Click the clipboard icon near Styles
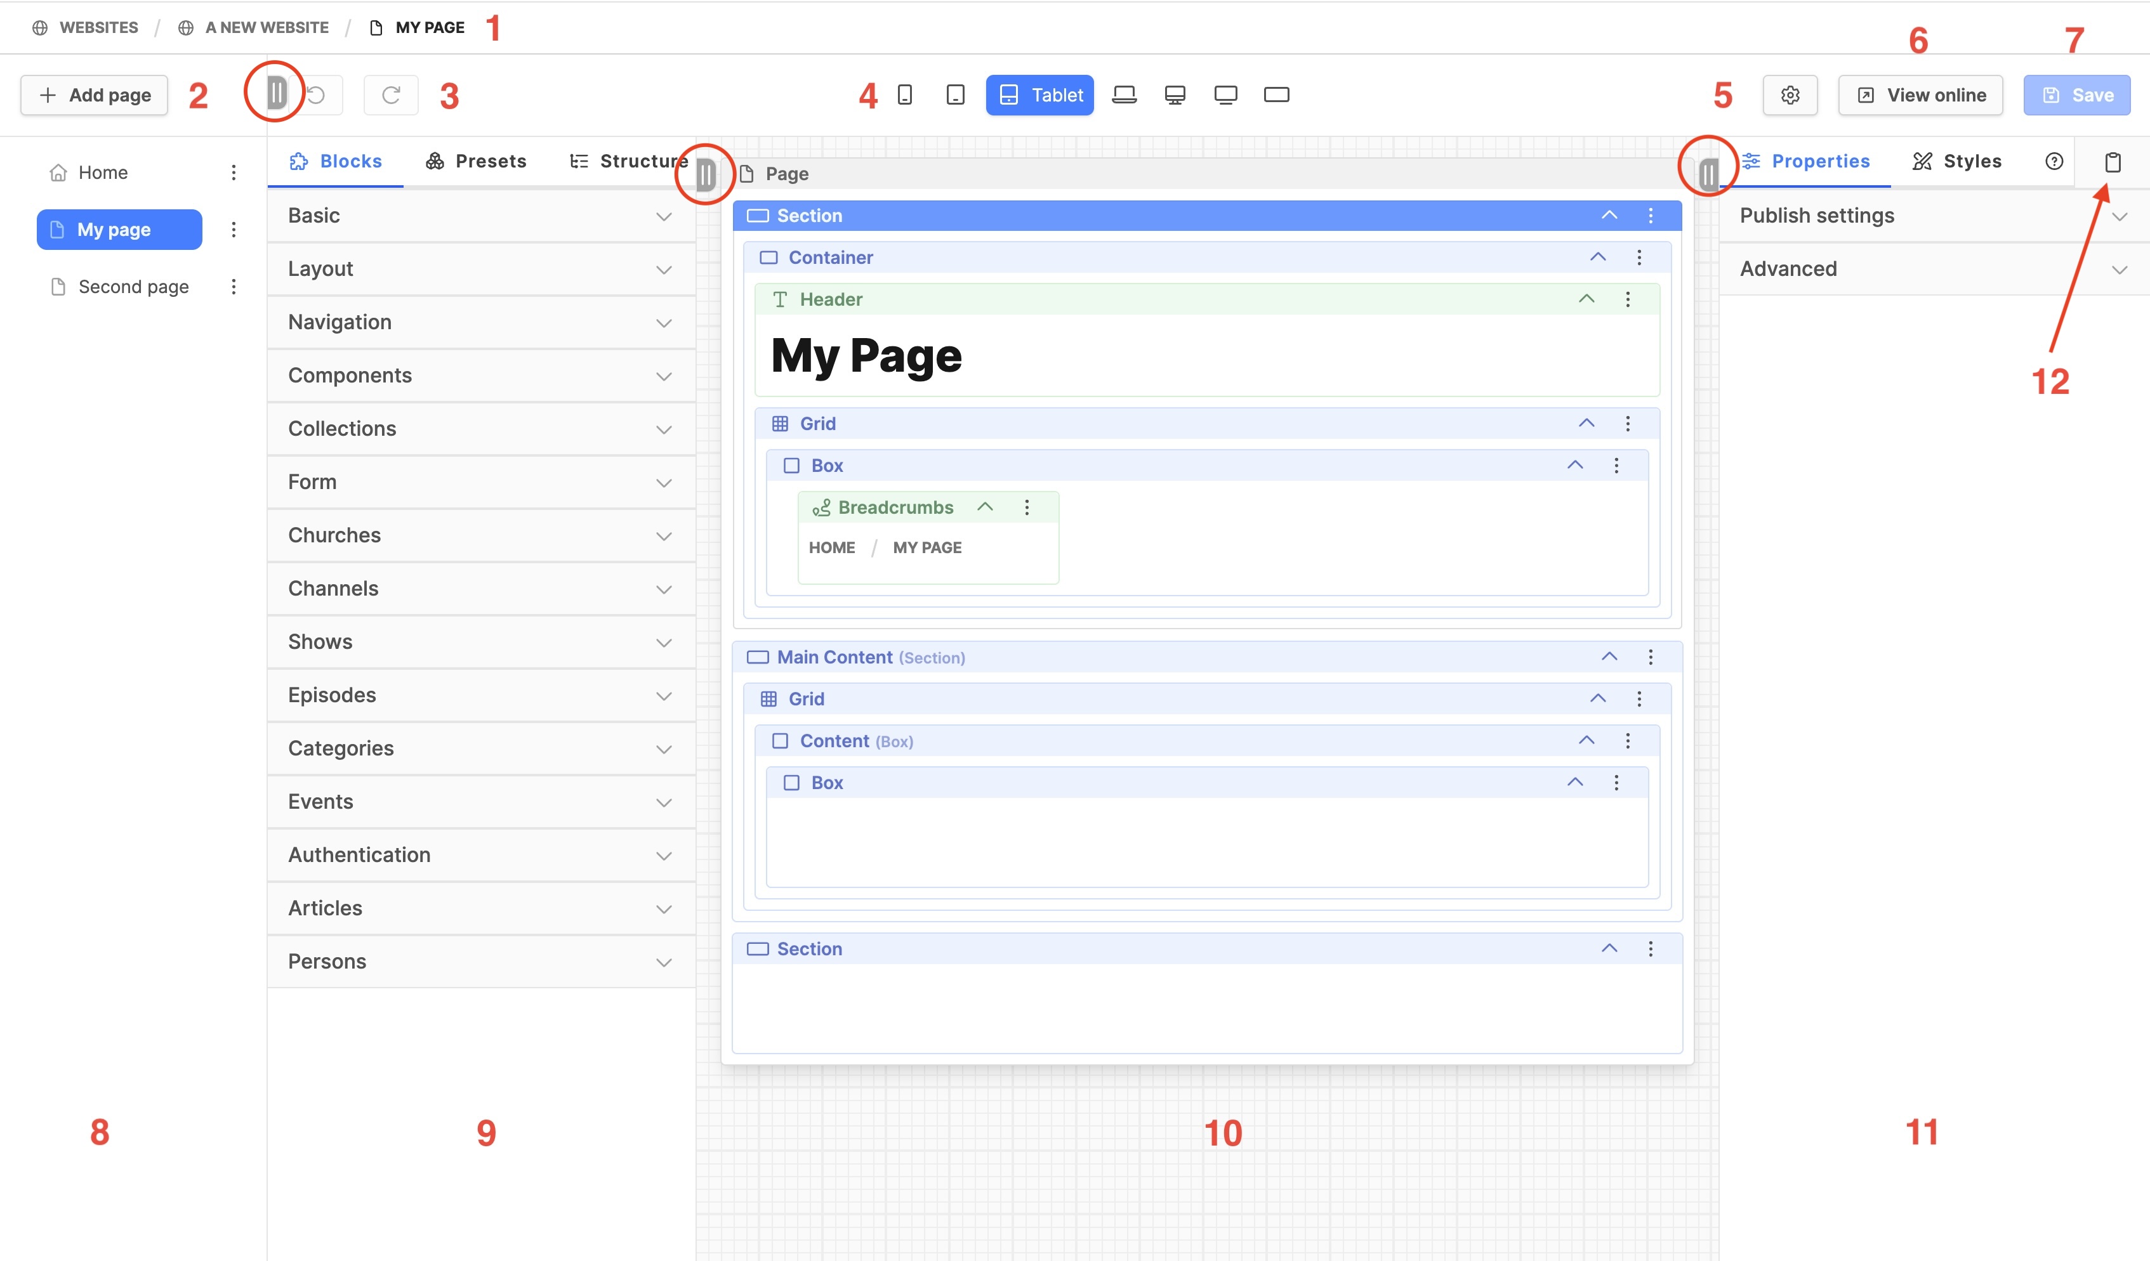Image resolution: width=2150 pixels, height=1261 pixels. tap(2112, 162)
